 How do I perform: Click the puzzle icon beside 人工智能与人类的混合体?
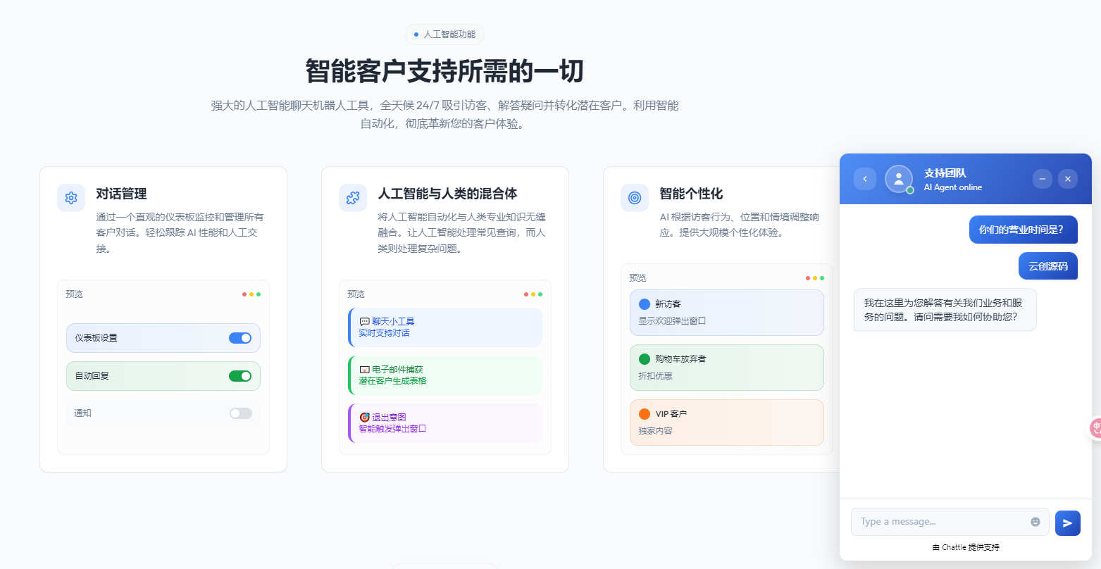[x=353, y=198]
